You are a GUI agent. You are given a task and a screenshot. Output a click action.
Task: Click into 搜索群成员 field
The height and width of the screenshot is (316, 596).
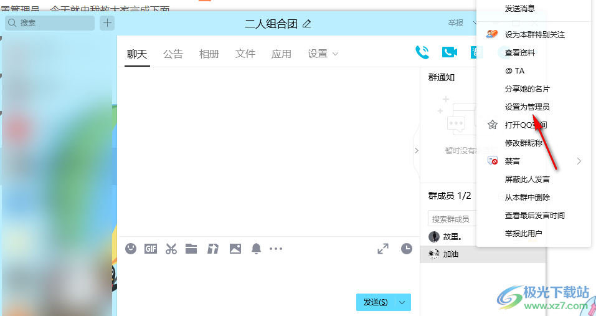(452, 219)
